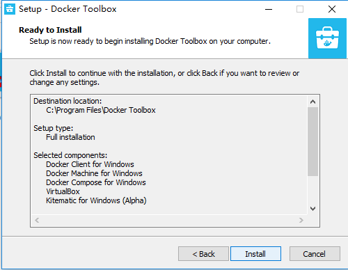Screen dimensions: 348x270
Task: Click 'Kitematic for Windows (Alpha)' line
Action: (x=96, y=200)
